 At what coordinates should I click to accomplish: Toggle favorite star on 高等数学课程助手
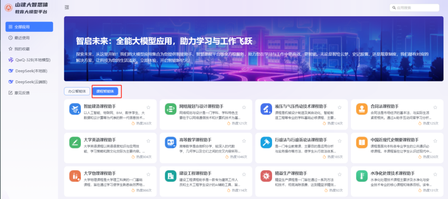(244, 140)
